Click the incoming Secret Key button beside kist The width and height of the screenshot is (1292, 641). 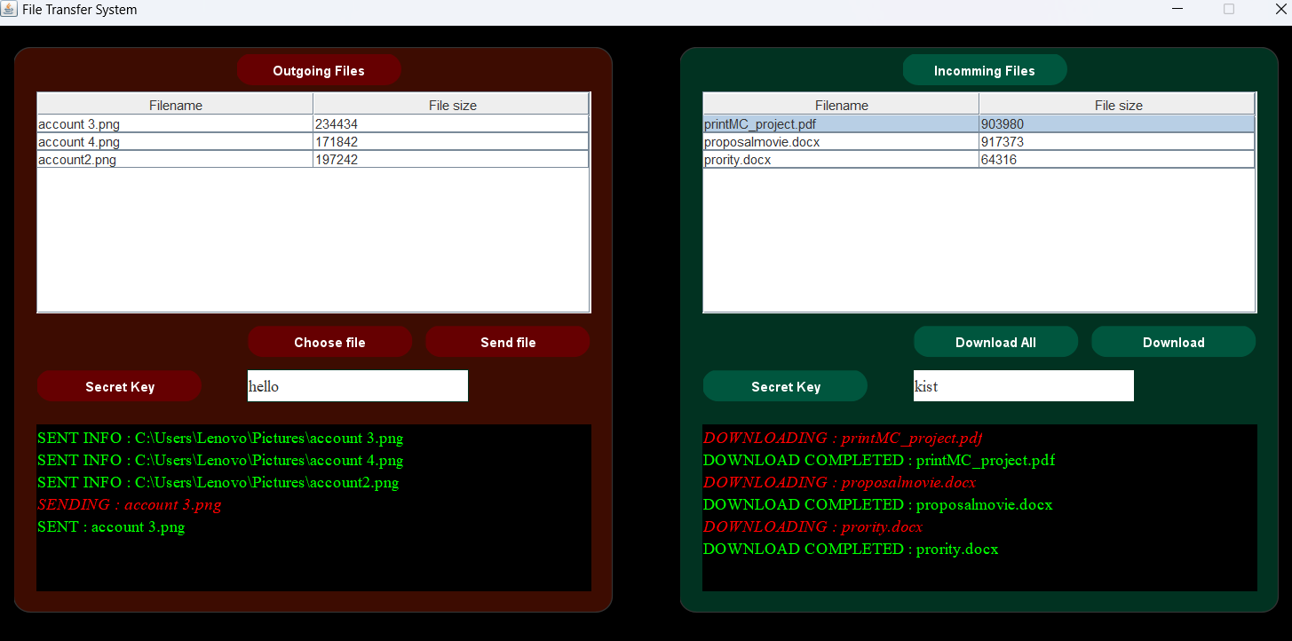click(x=785, y=386)
